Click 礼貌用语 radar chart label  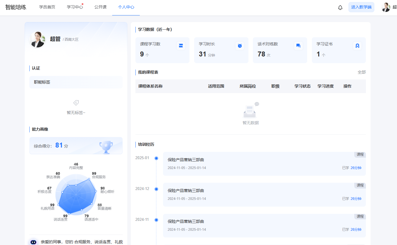tap(47, 209)
